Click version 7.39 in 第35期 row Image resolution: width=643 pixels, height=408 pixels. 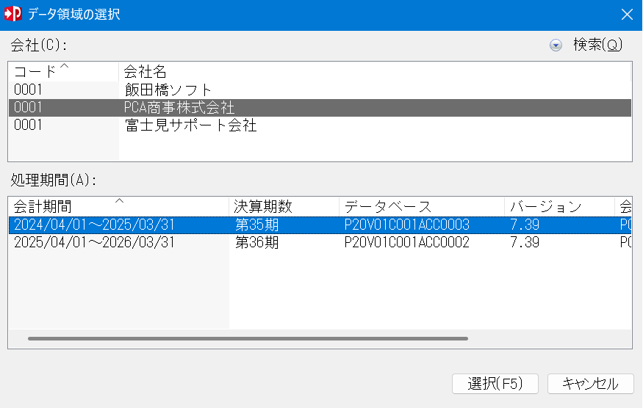pyautogui.click(x=525, y=225)
